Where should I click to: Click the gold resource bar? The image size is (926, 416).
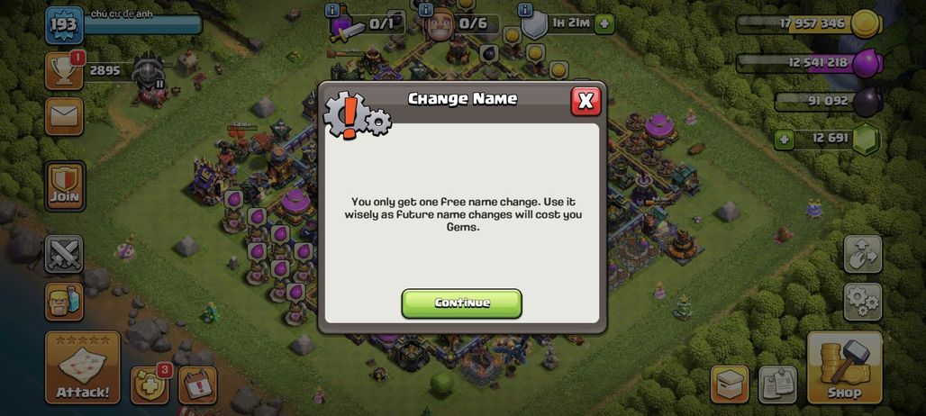tap(809, 24)
